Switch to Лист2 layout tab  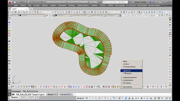(31, 97)
